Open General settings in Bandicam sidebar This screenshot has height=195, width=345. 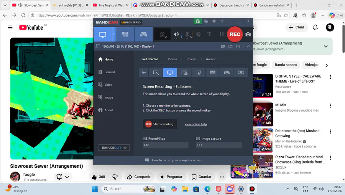[x=107, y=72]
